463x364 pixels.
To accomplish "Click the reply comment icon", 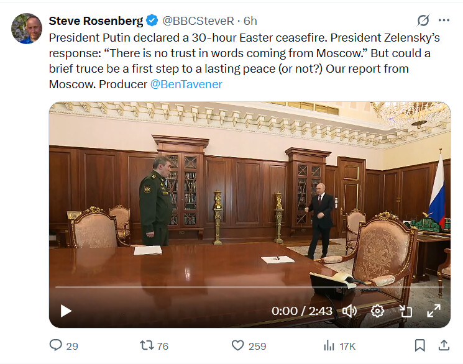I will tap(55, 345).
